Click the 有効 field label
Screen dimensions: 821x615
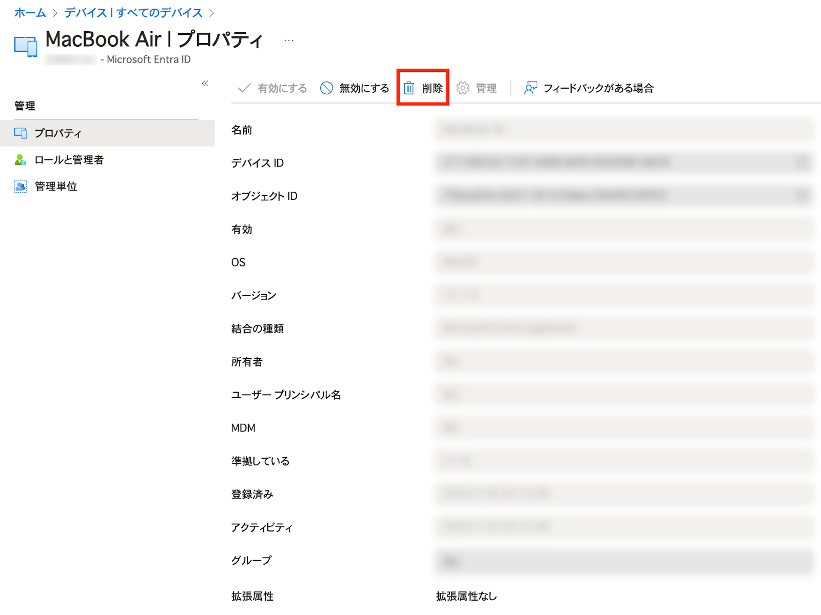242,230
